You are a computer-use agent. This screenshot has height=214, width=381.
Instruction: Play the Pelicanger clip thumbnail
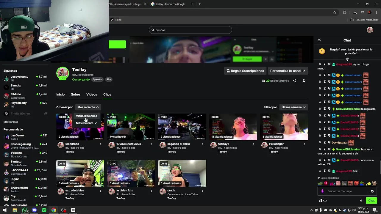coord(284,127)
